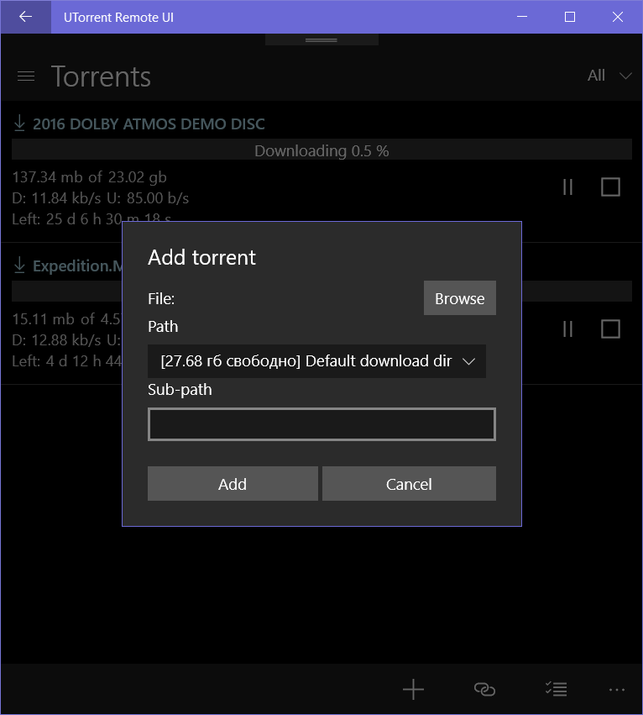The height and width of the screenshot is (715, 643).
Task: Click the Sub-path text field
Action: click(321, 424)
